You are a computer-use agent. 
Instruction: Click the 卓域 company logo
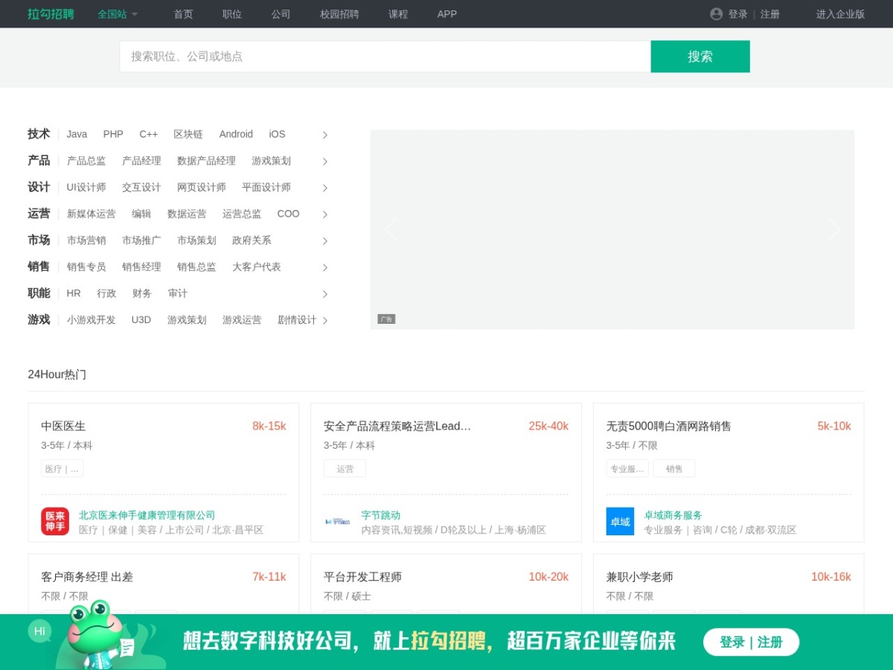tap(620, 521)
